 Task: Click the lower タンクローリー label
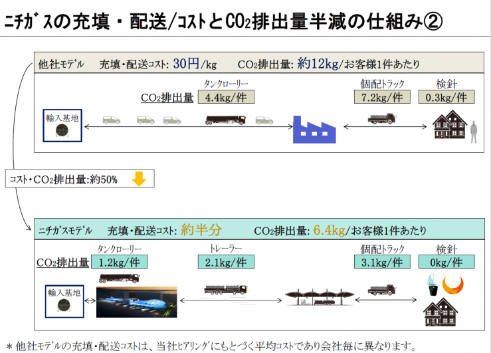[x=120, y=249]
